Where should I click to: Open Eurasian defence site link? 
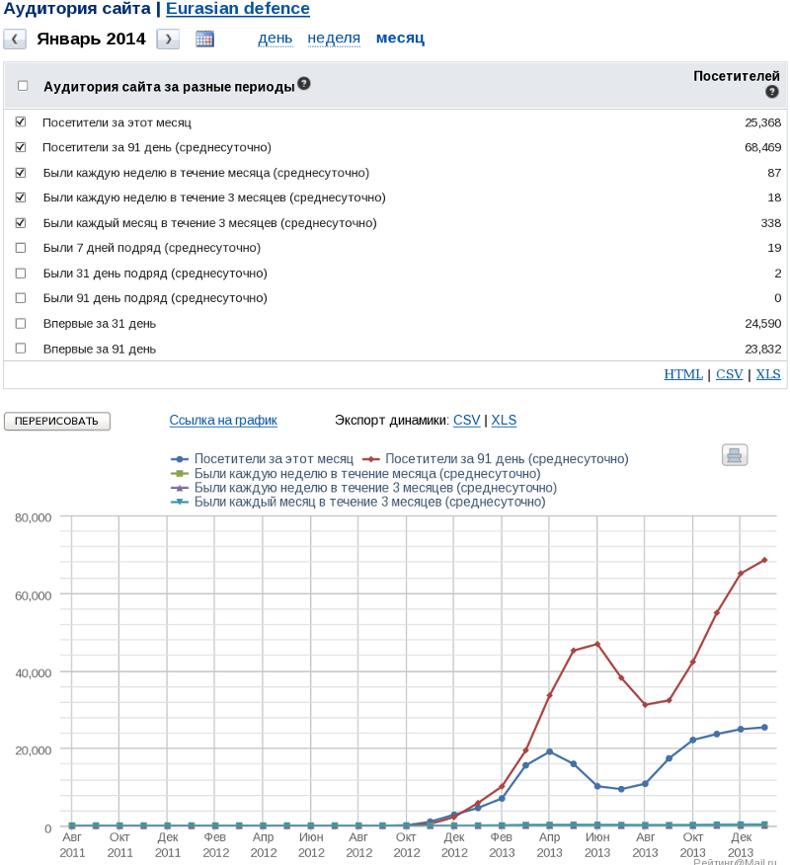coord(238,9)
